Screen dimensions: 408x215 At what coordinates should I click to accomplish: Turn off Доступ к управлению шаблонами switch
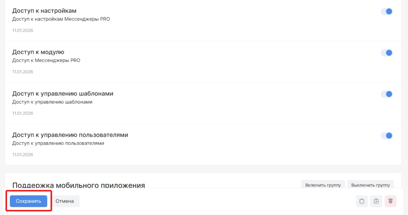tap(386, 94)
